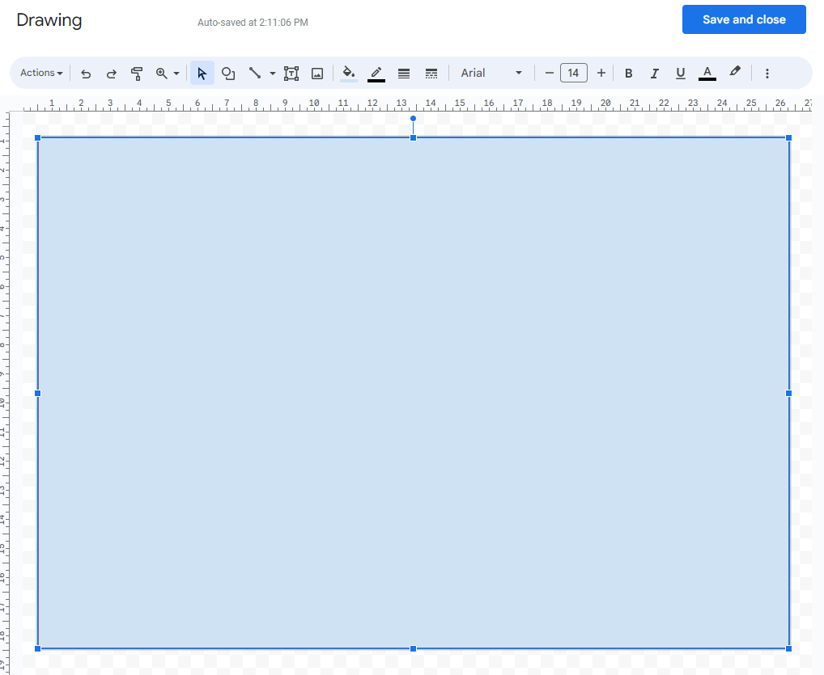824x675 pixels.
Task: Click the Border dash icon
Action: click(x=431, y=73)
